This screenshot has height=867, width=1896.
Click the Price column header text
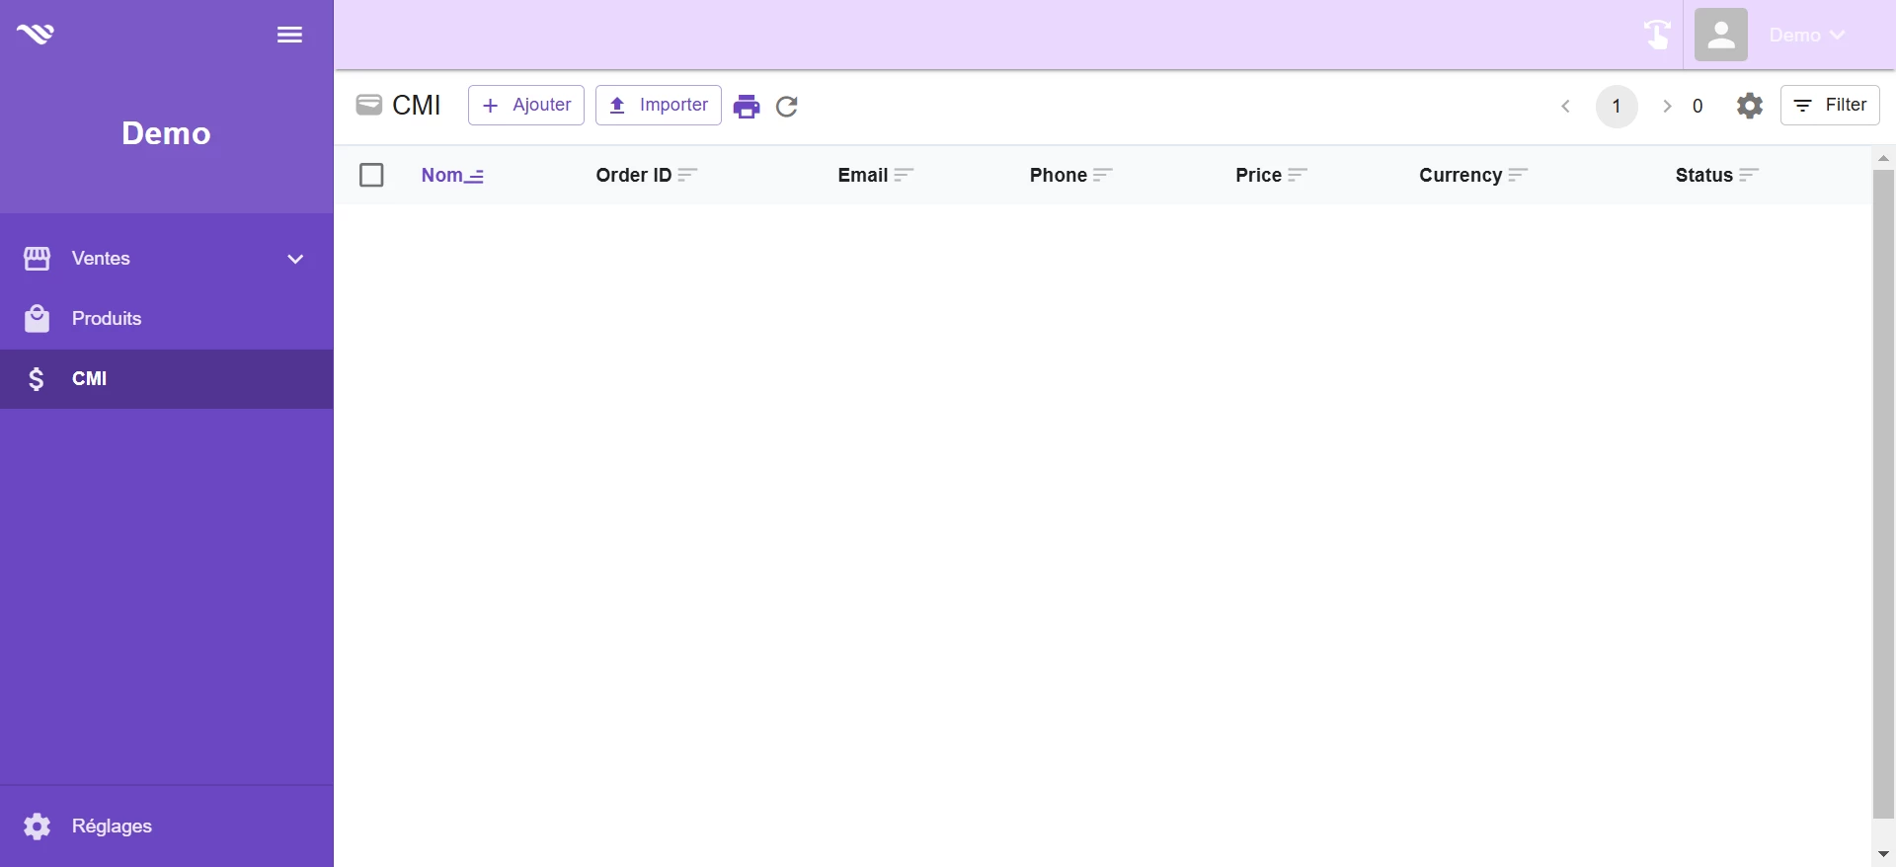click(1259, 175)
